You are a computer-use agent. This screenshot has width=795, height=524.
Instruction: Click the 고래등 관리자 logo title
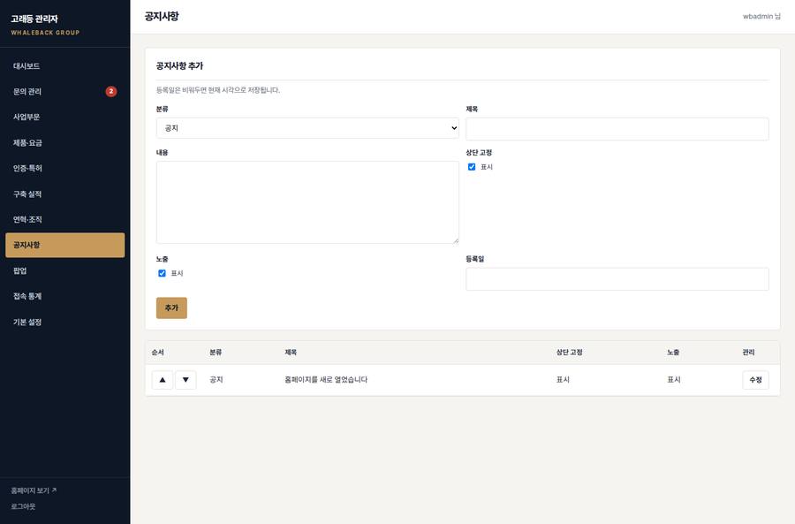pyautogui.click(x=34, y=19)
